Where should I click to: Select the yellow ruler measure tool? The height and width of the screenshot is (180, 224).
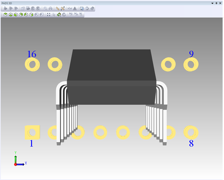tap(57, 9)
